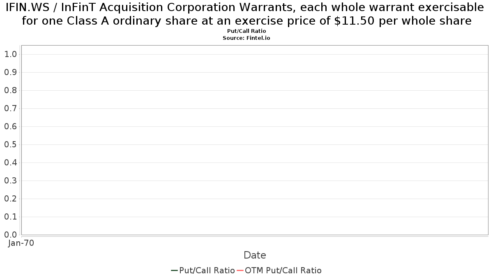Viewport: 493px width, 277px height.
Task: Click the dark green Put/Call Ratio line swatch
Action: [174, 270]
